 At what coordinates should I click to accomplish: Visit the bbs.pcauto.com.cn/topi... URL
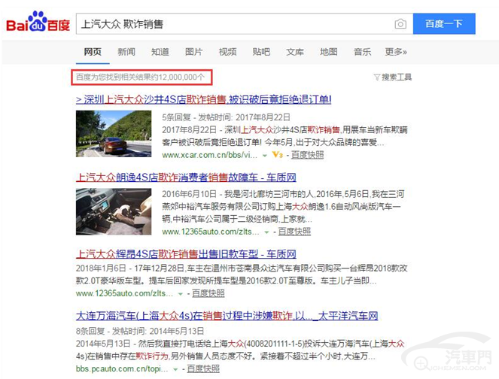coord(122,368)
